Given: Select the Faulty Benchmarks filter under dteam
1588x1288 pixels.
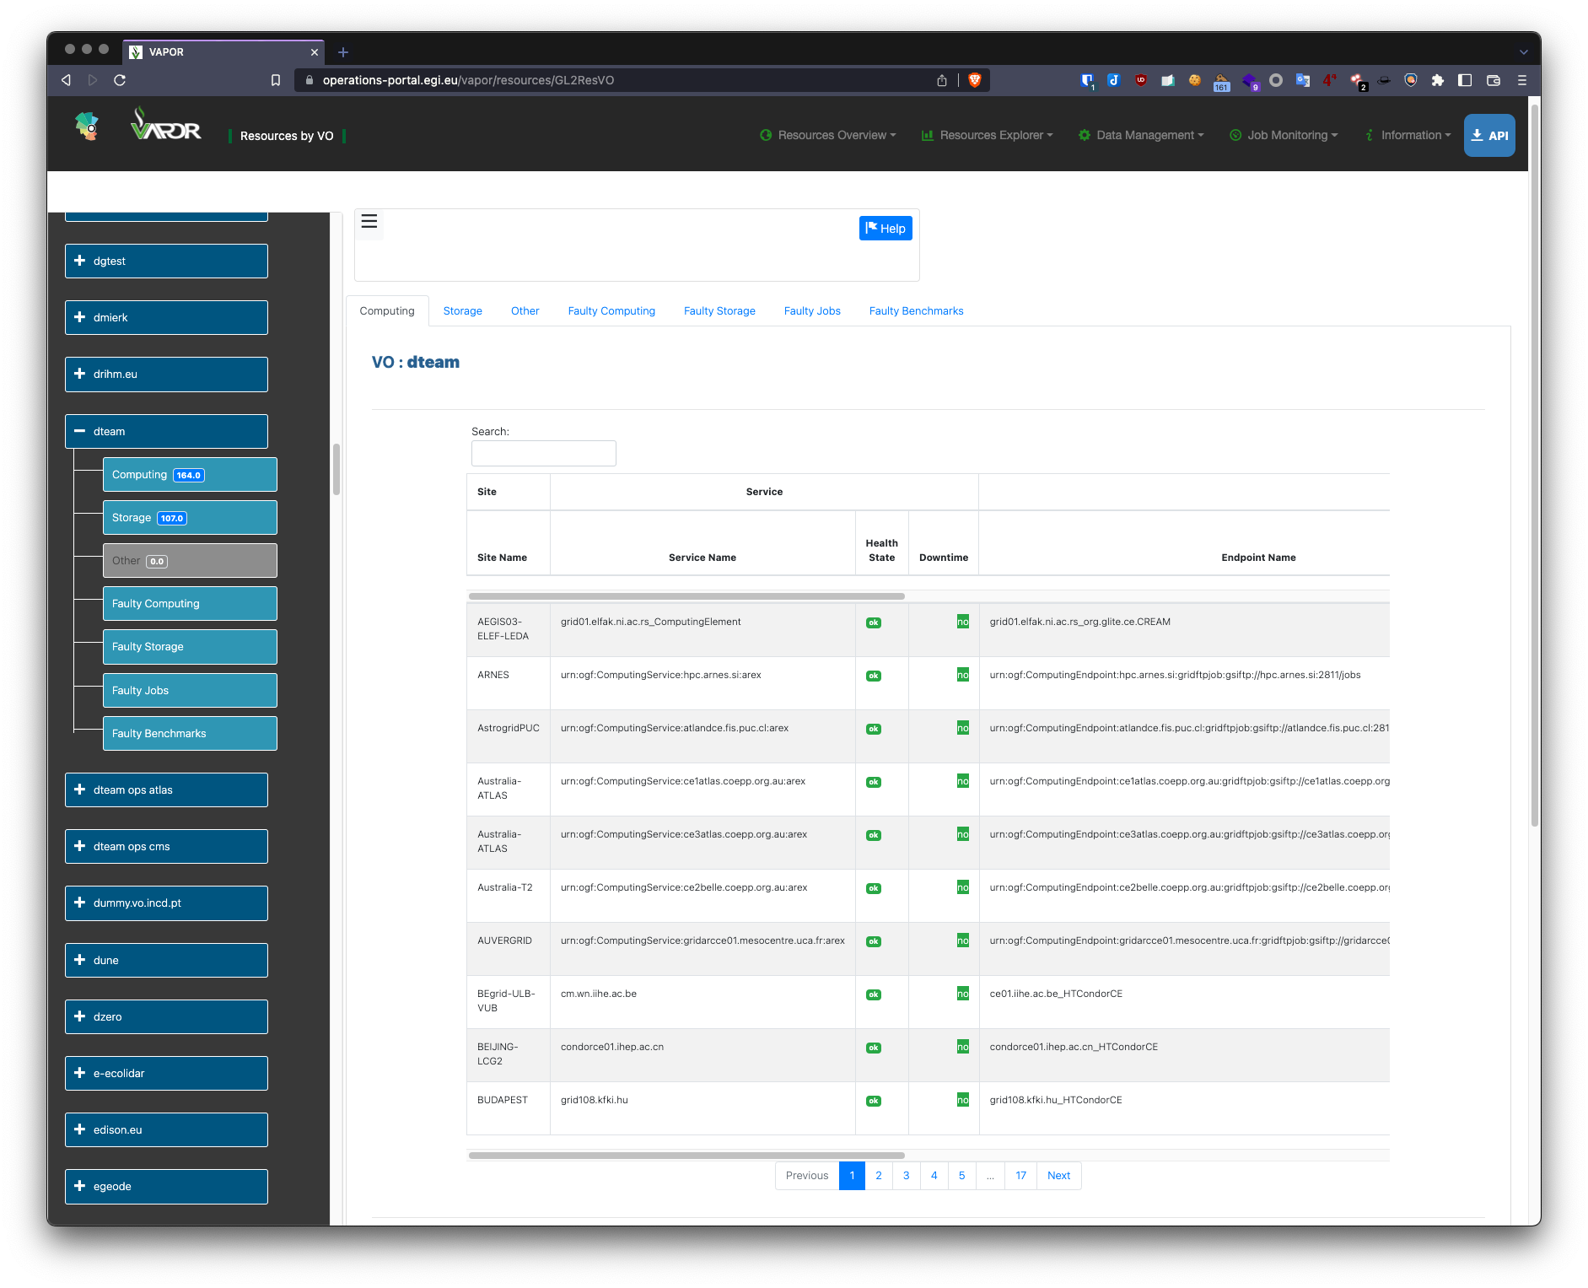Looking at the screenshot, I should (189, 733).
